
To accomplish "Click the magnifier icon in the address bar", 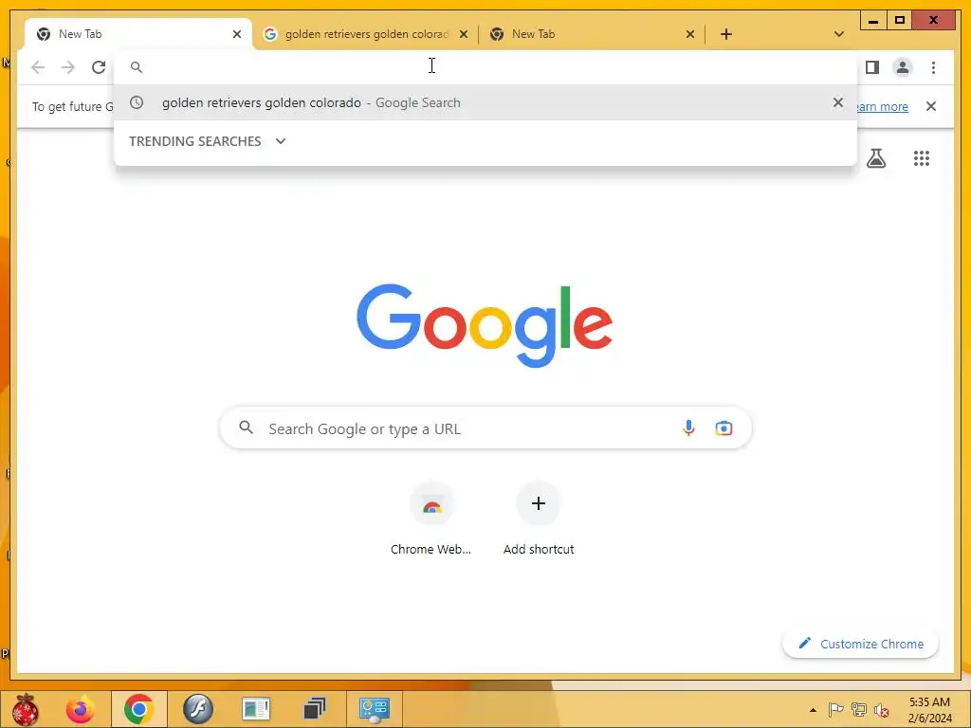I will [x=137, y=67].
